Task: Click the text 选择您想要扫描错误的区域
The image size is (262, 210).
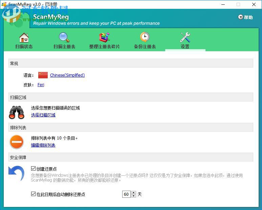Action: 55,108
